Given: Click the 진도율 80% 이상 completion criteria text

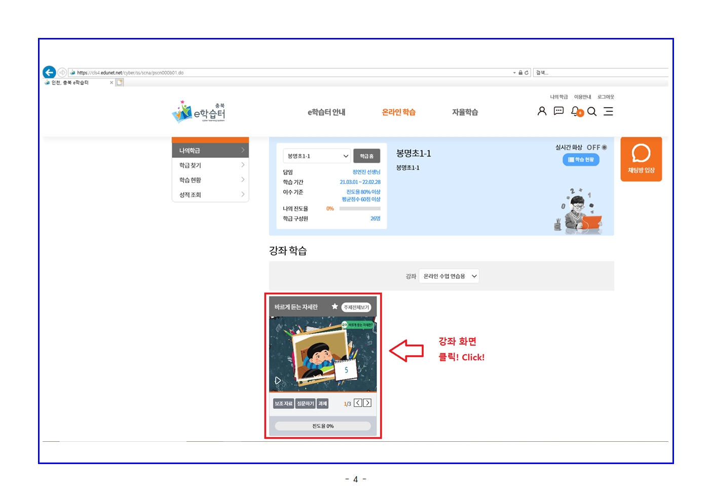Looking at the screenshot, I should (x=363, y=192).
